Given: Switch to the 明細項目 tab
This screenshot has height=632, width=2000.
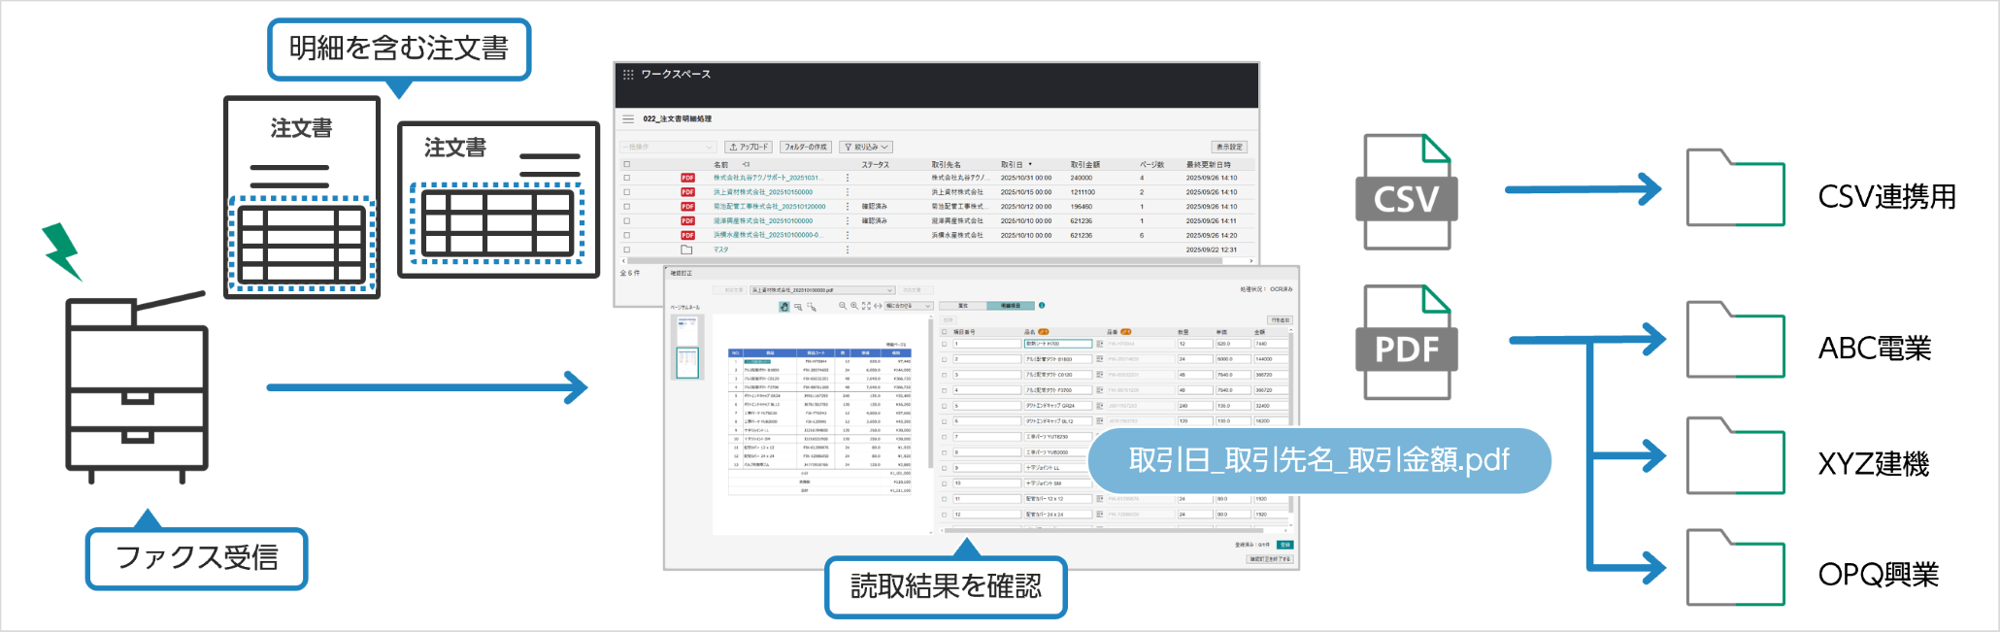Looking at the screenshot, I should click(1010, 306).
